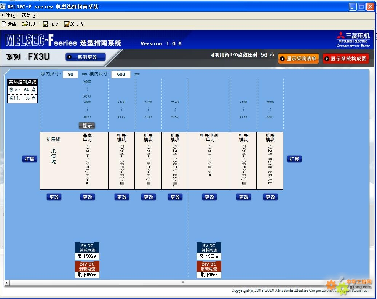377x299 pixels.
Task: Click the X000 address label
Action: click(x=87, y=82)
